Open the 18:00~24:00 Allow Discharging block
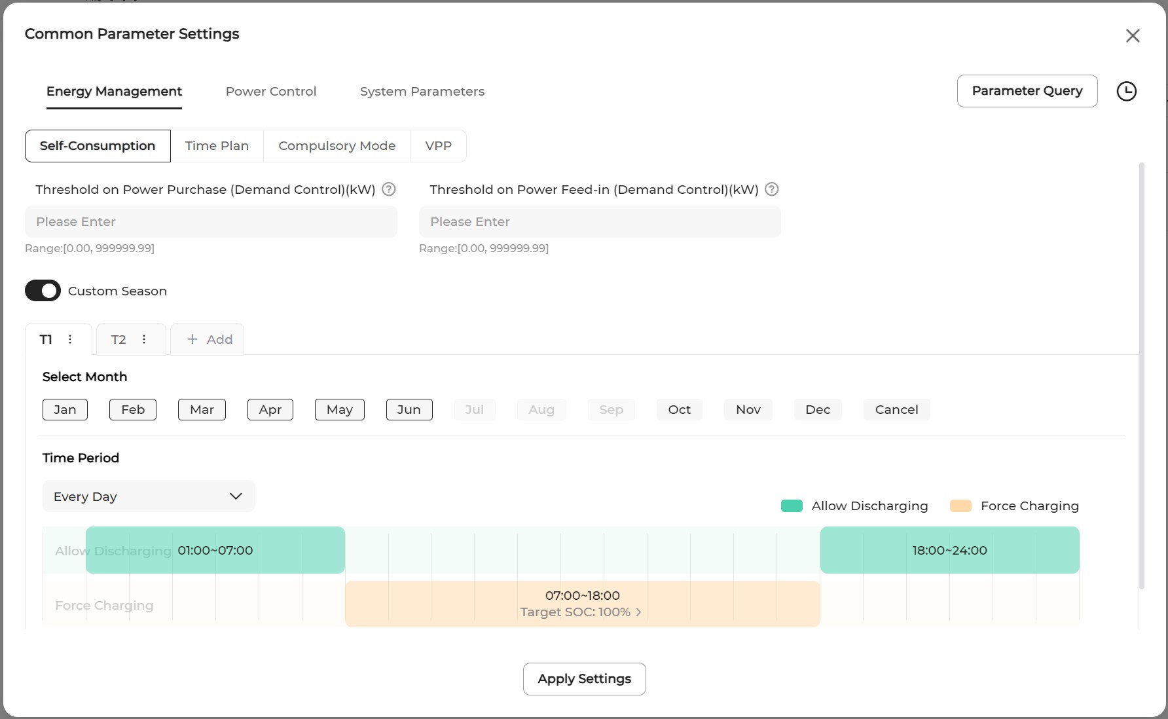Screen dimensions: 1168x719 click(x=949, y=550)
